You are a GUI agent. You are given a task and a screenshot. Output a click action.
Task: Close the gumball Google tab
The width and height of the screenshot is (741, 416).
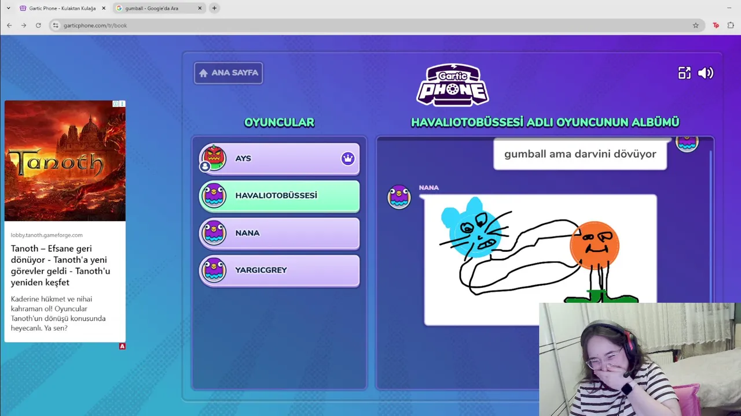point(200,8)
